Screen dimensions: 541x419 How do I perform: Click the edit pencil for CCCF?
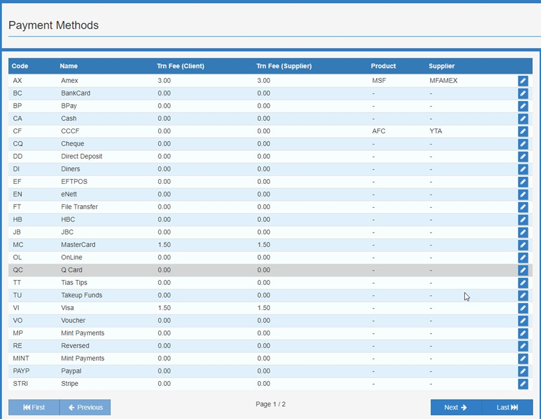(x=523, y=132)
